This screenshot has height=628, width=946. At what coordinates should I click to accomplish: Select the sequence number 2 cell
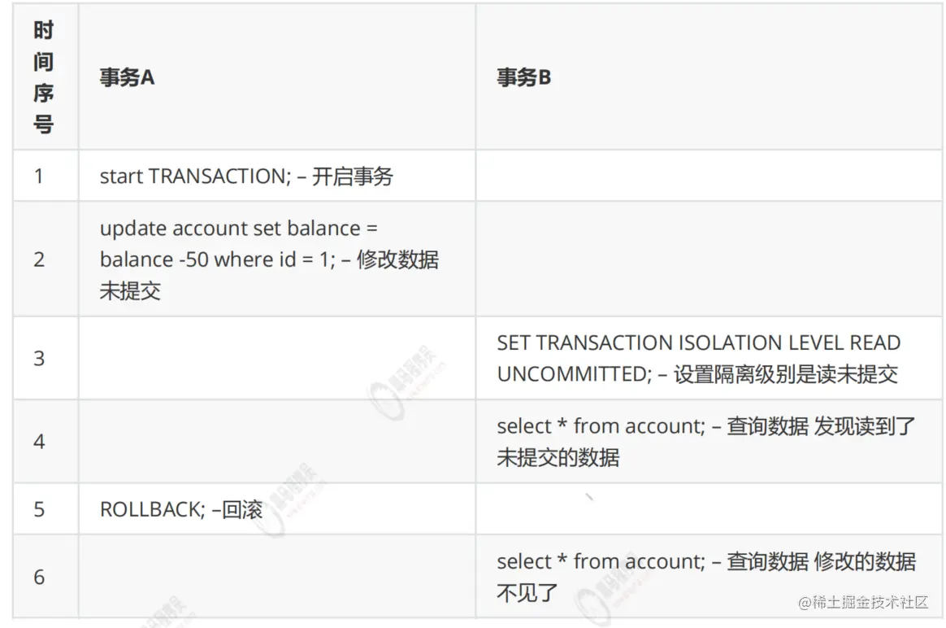[39, 259]
